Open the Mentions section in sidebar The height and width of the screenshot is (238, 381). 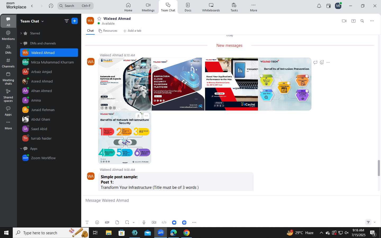(8, 35)
